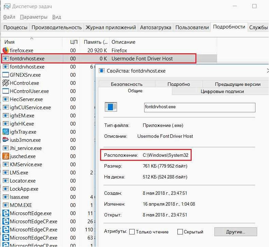Select the 'Usermode Font Driver Host' table description
The width and height of the screenshot is (269, 247).
tap(142, 59)
